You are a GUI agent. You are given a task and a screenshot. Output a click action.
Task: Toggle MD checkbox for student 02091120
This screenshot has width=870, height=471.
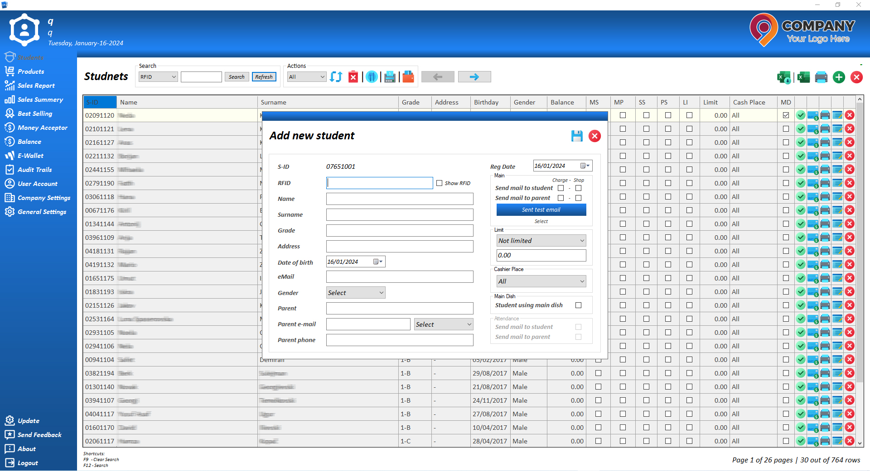[786, 115]
